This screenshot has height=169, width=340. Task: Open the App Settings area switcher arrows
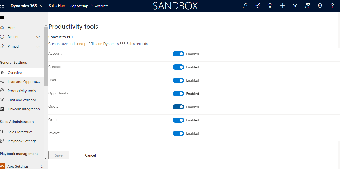pyautogui.click(x=42, y=166)
